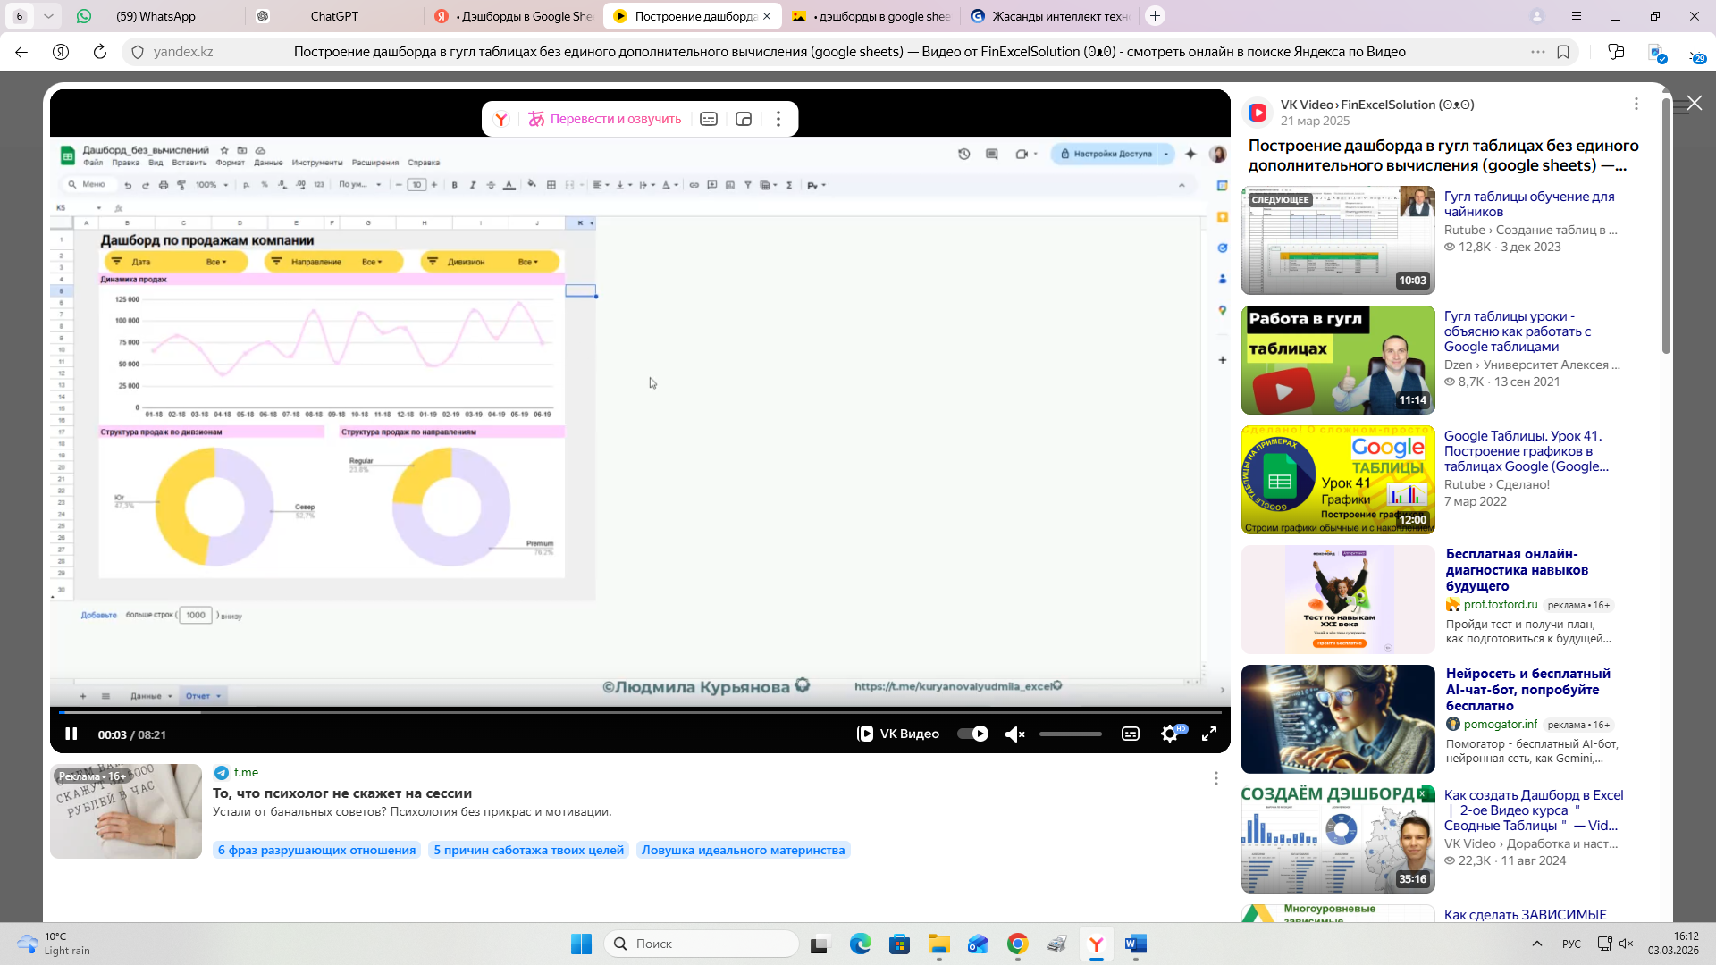
Task: Open video overlay three-dot menu
Action: 778,119
